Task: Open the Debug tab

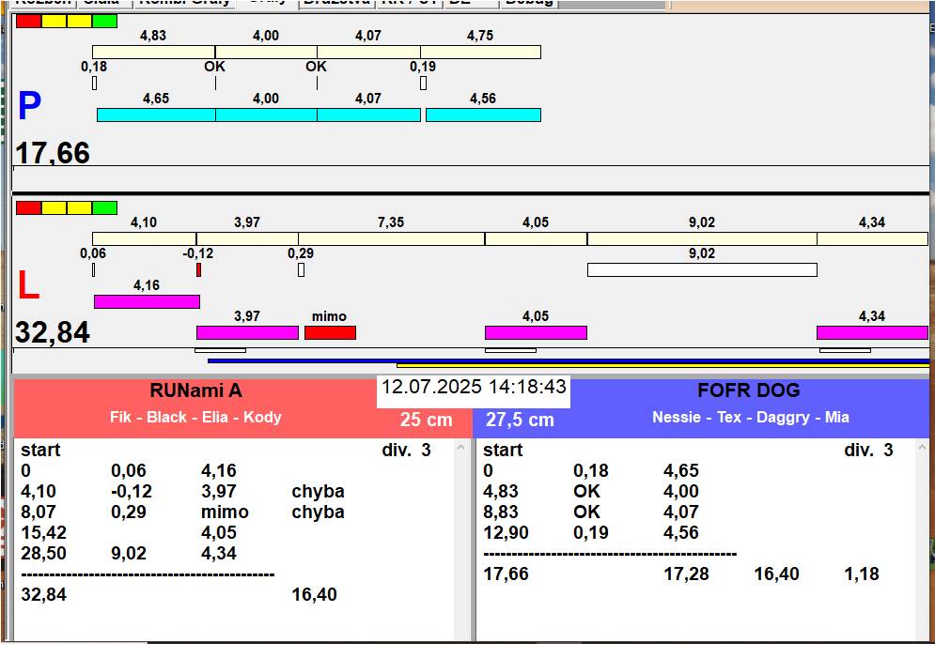Action: [x=528, y=3]
